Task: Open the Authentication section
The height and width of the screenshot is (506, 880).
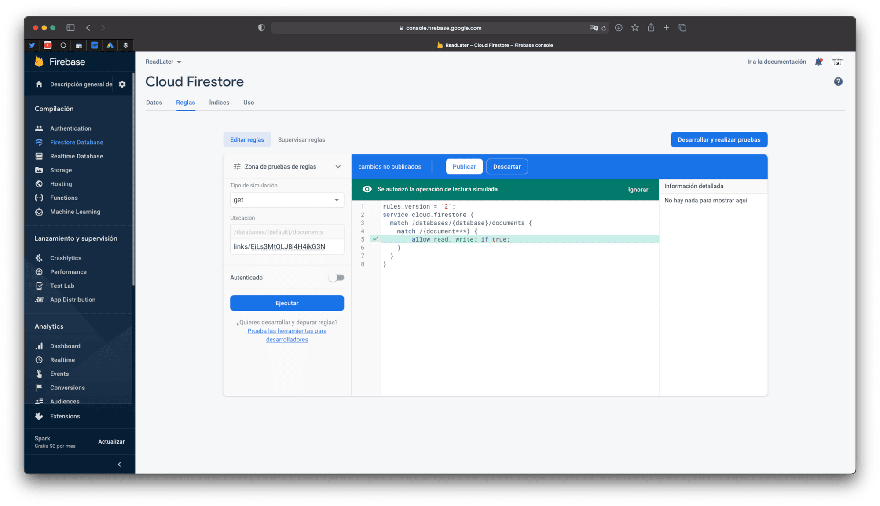Action: [x=70, y=128]
